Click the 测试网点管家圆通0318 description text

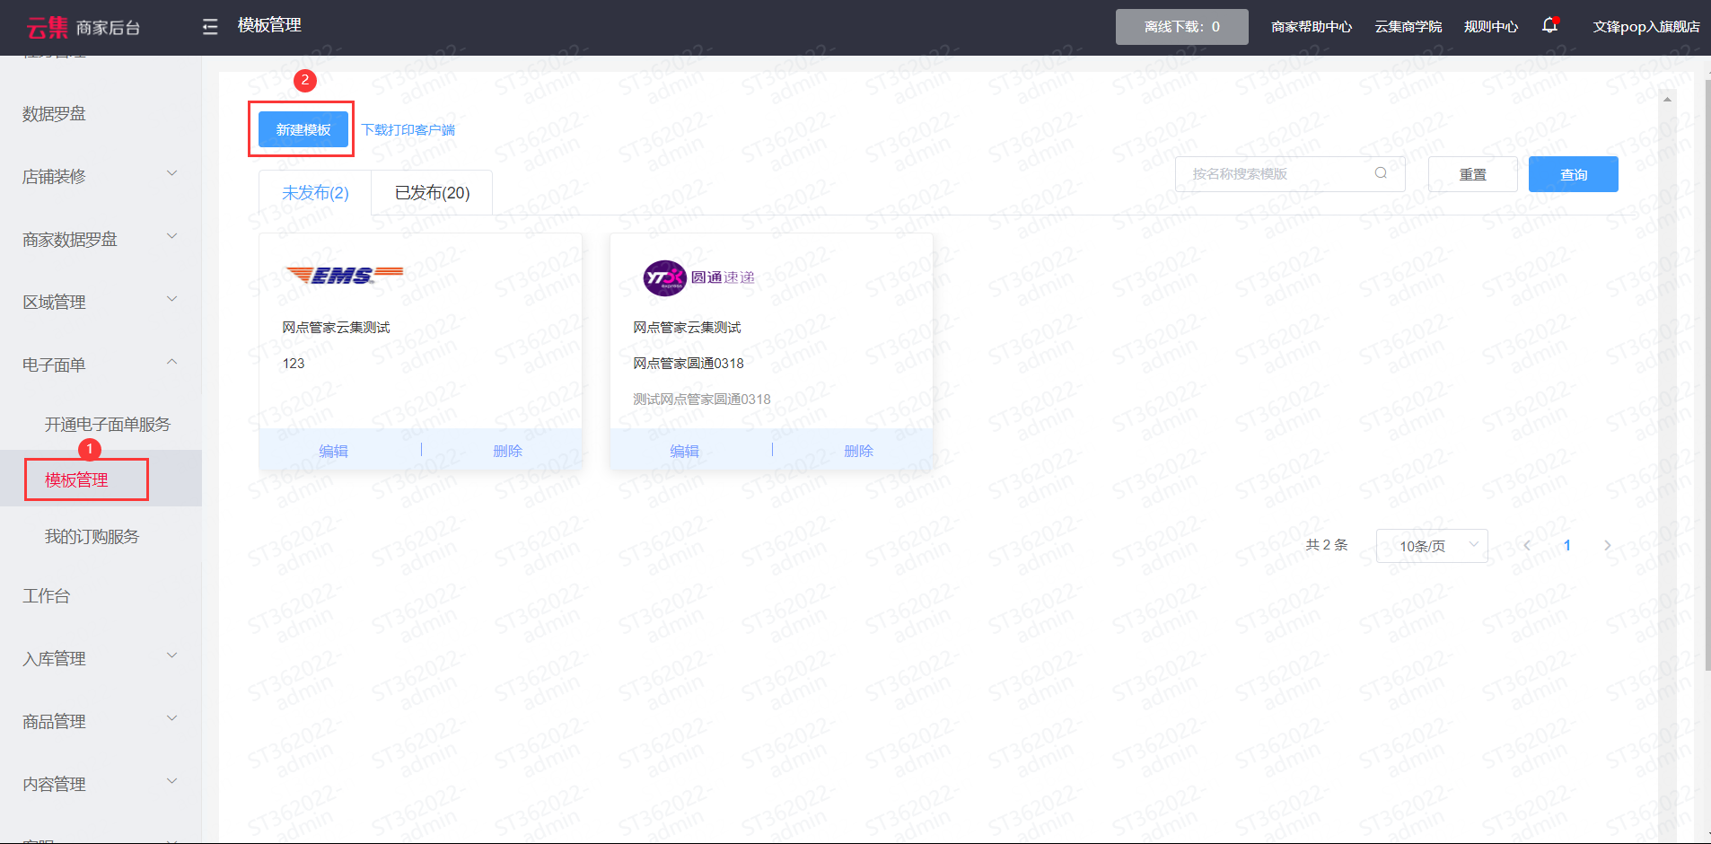[x=702, y=400]
